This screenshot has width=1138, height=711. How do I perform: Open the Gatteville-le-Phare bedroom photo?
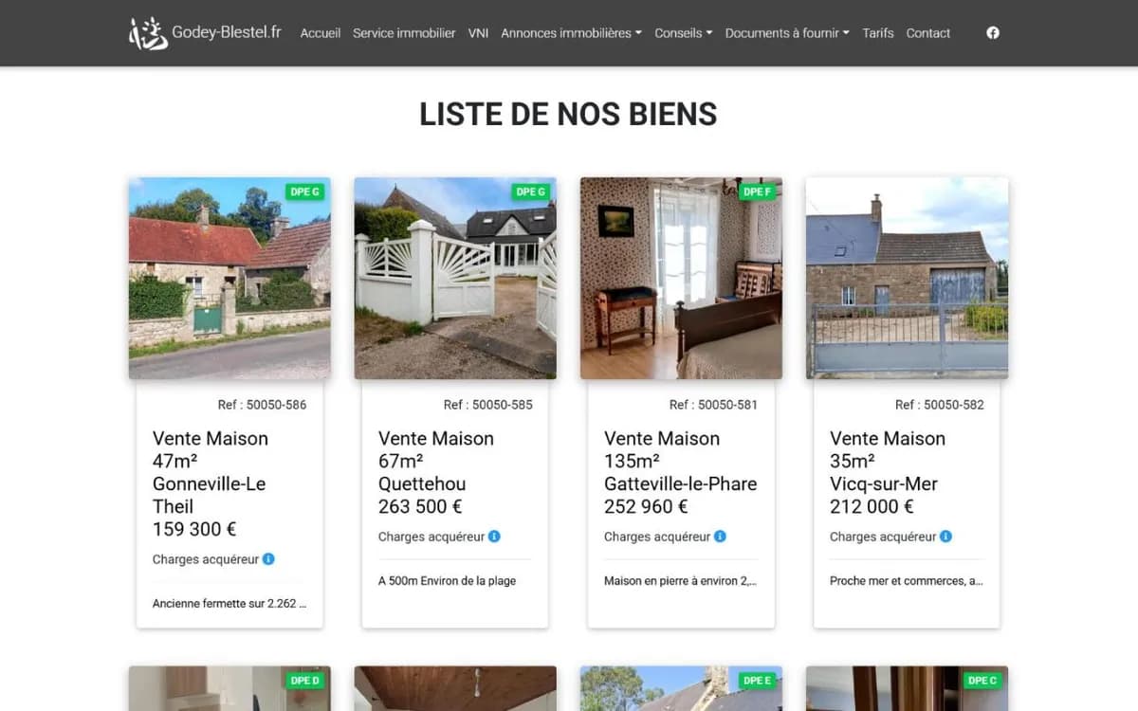point(681,278)
